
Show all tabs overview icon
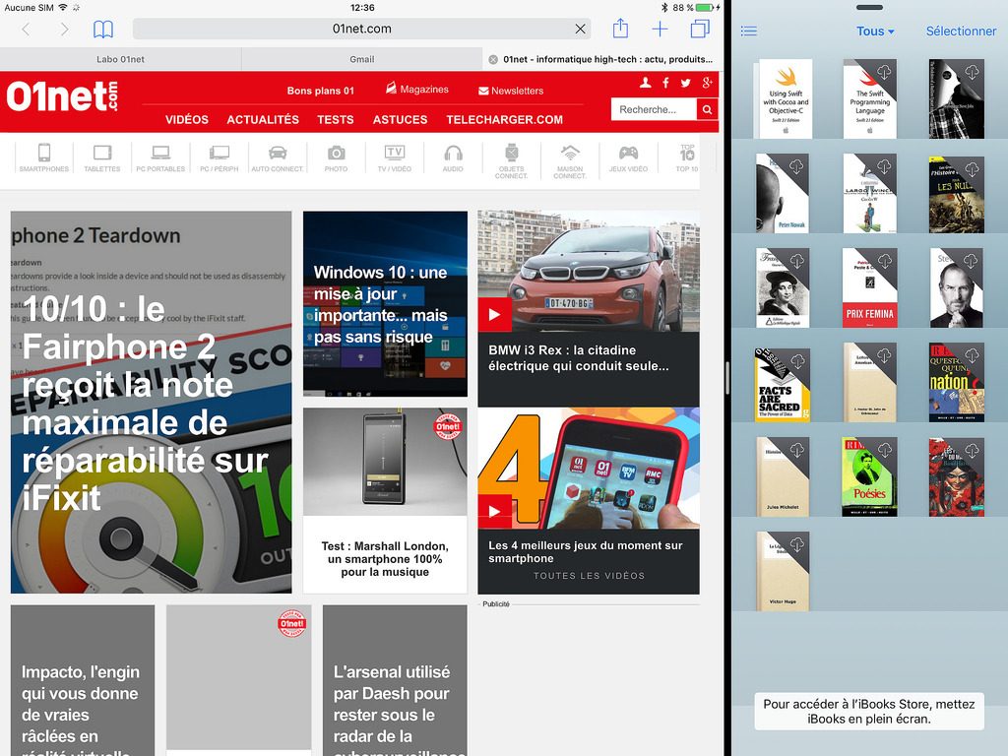700,29
